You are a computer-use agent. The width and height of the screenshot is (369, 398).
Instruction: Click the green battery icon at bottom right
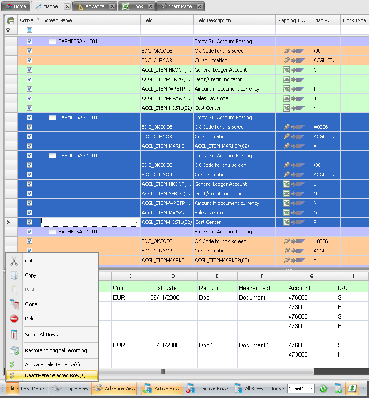(x=352, y=389)
